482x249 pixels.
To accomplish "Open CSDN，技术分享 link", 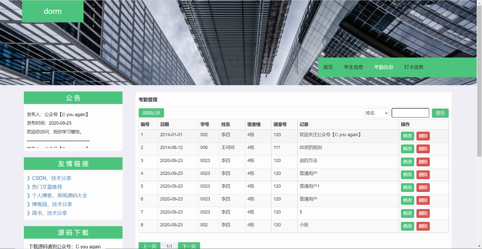I will (x=51, y=178).
